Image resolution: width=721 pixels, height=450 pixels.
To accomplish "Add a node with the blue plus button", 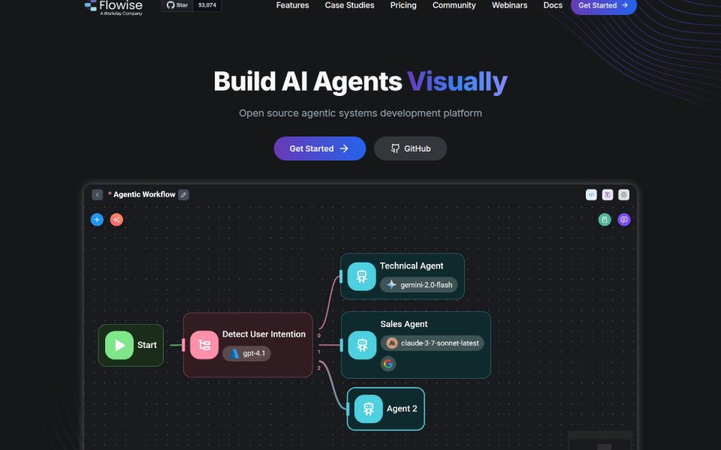I will (97, 220).
